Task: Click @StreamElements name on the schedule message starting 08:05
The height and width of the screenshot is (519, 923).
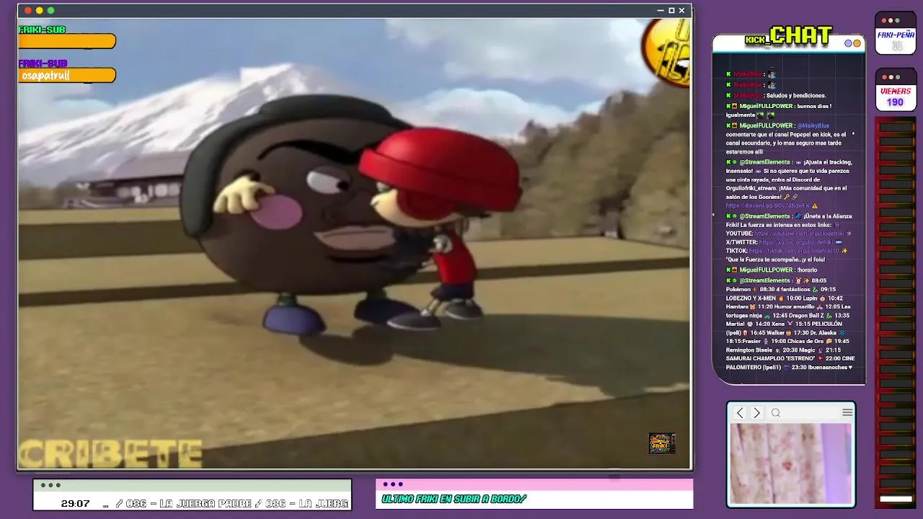Action: (765, 280)
